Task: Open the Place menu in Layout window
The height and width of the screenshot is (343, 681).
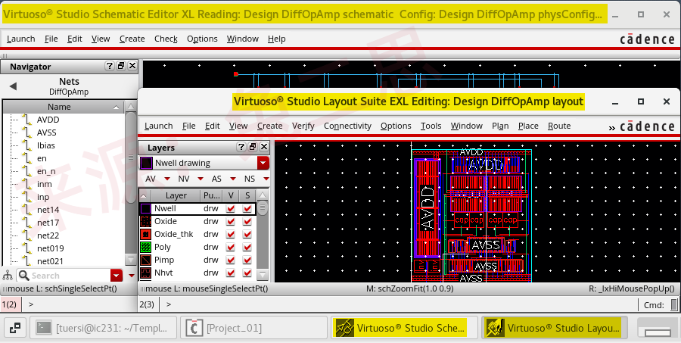Action: 528,126
